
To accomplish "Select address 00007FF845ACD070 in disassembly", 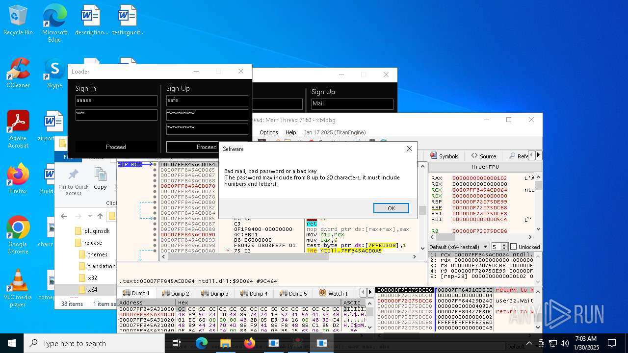I will pyautogui.click(x=188, y=186).
